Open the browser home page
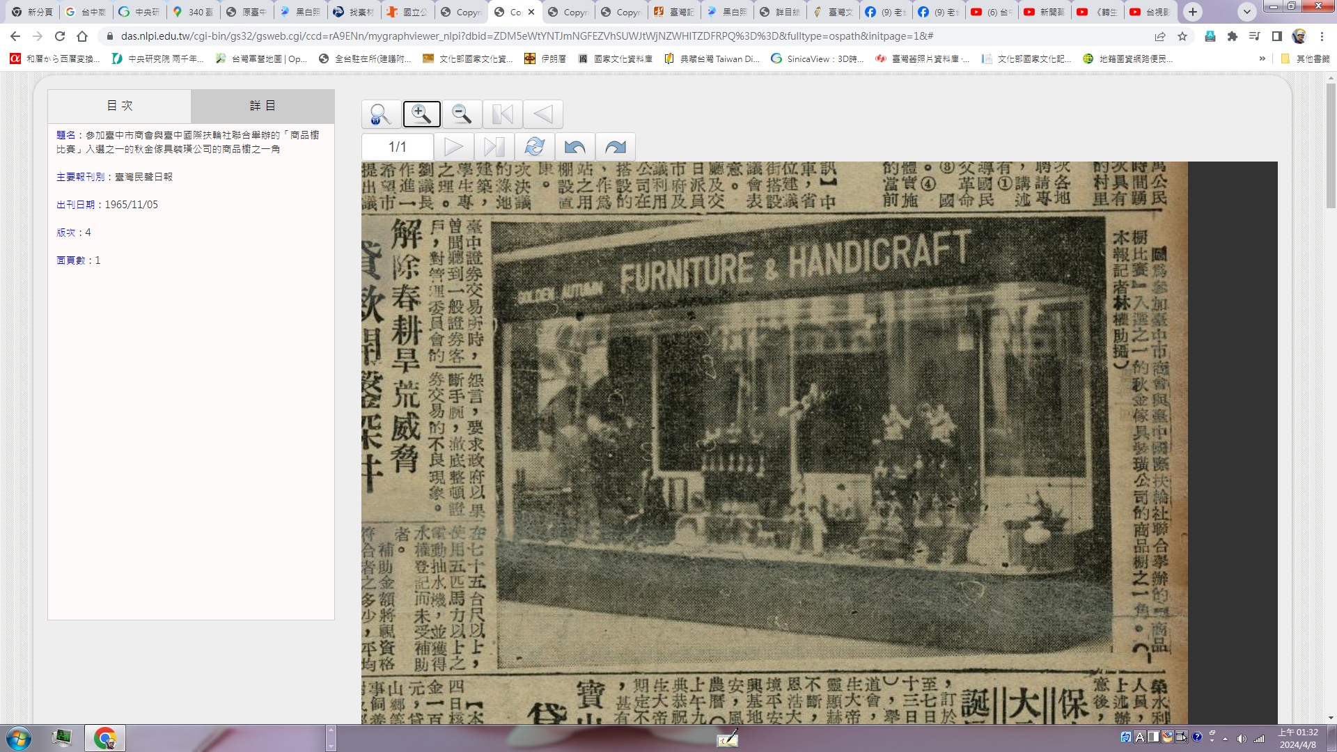 click(82, 36)
